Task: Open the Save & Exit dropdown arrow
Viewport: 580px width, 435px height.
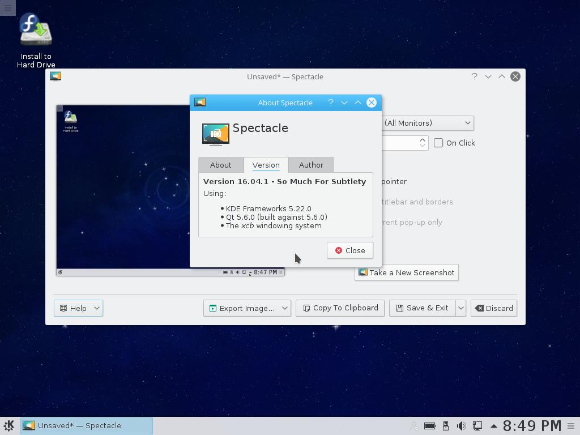Action: pyautogui.click(x=461, y=308)
